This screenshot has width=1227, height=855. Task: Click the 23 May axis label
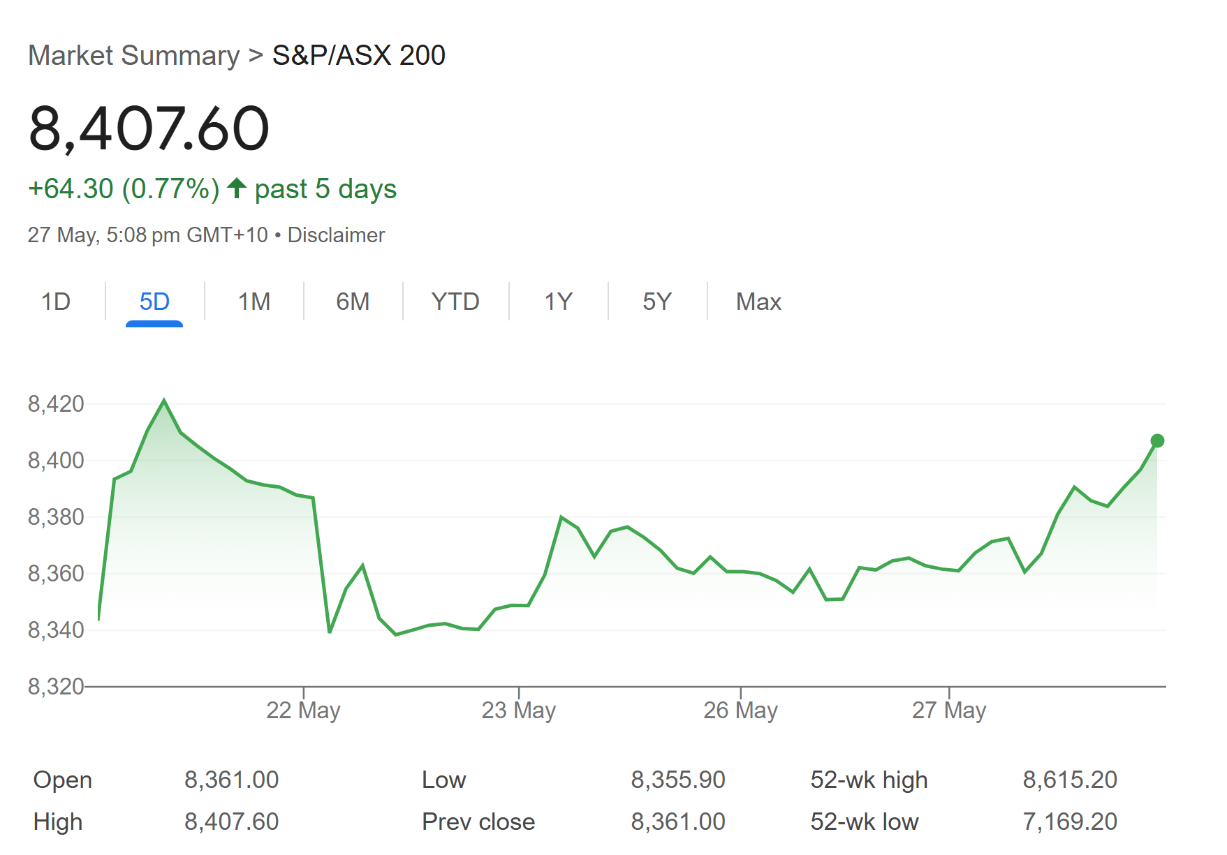[x=518, y=710]
